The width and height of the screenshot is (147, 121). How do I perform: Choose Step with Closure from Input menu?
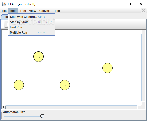pos(32,17)
